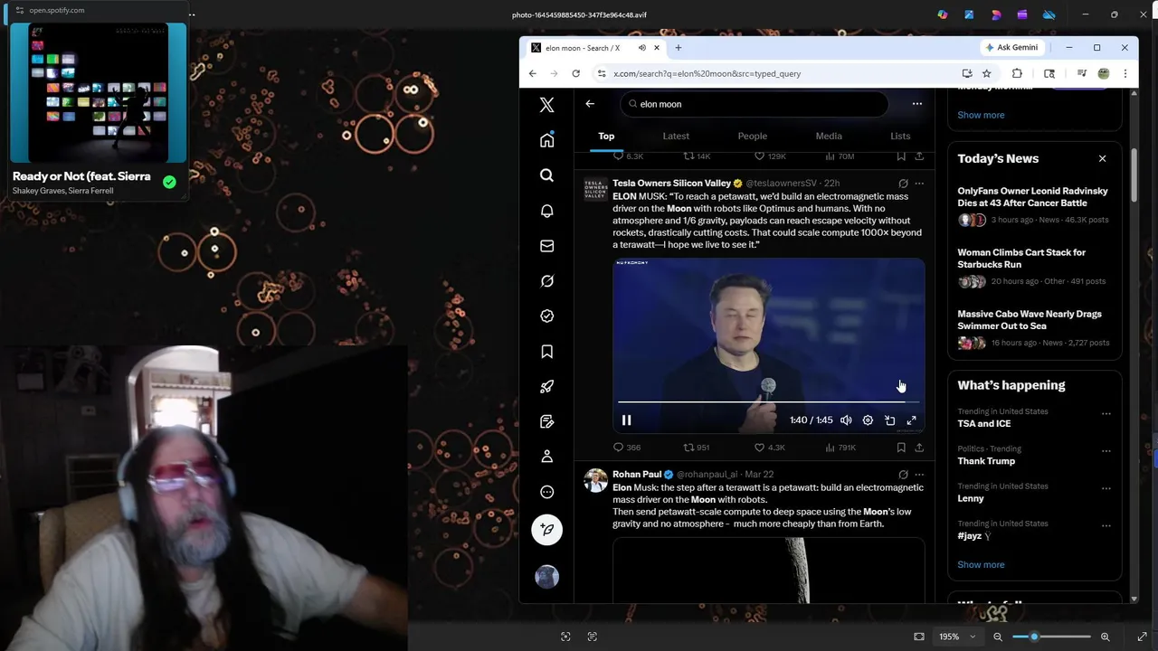Open Rohan Paul avatar
Viewport: 1158px width, 651px height.
pyautogui.click(x=595, y=480)
